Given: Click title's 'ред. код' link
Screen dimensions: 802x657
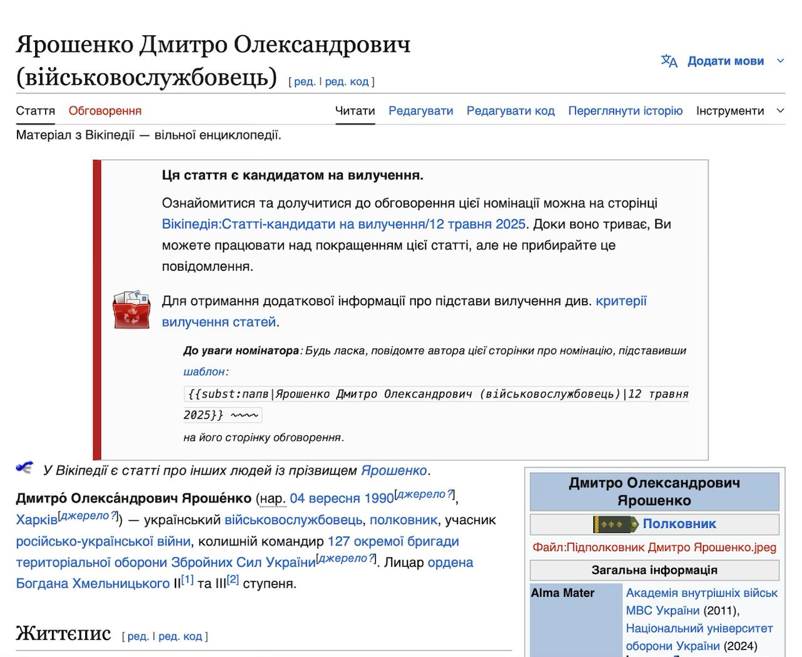Looking at the screenshot, I should pos(347,81).
